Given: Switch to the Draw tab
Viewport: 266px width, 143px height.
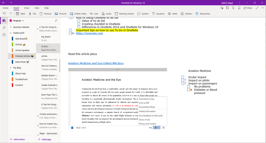Looking at the screenshot, I should (27, 8).
